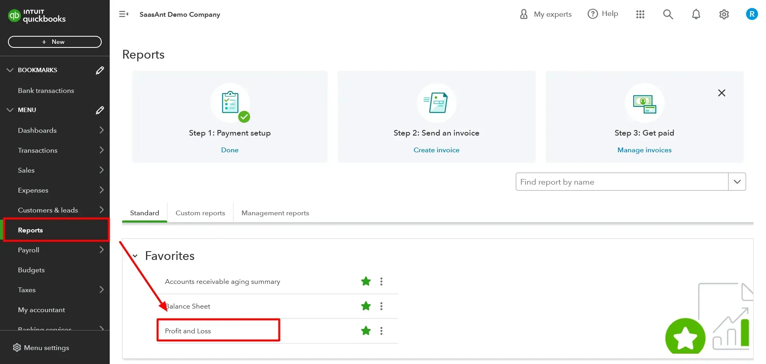Collapse the sidebar with the hamburger icon

point(124,14)
